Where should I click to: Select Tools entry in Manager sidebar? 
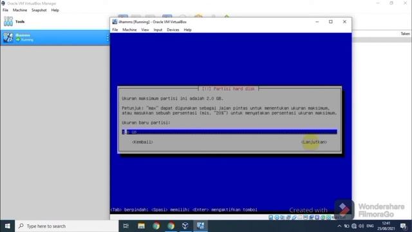[x=55, y=21]
